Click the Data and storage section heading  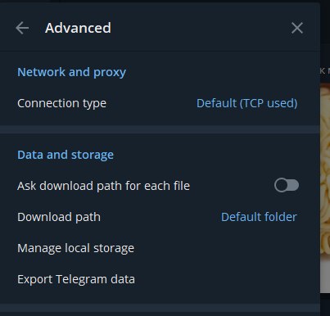point(66,155)
